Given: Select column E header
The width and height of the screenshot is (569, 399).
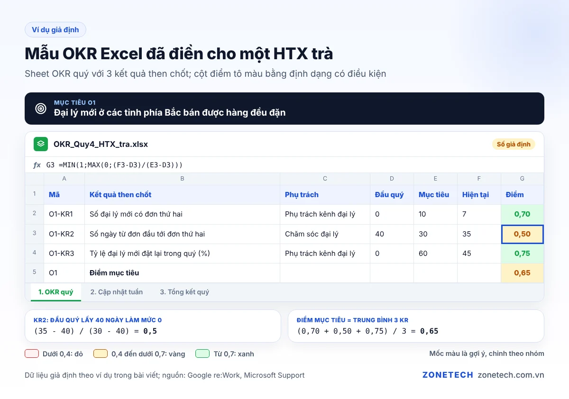Looking at the screenshot, I should 435,179.
